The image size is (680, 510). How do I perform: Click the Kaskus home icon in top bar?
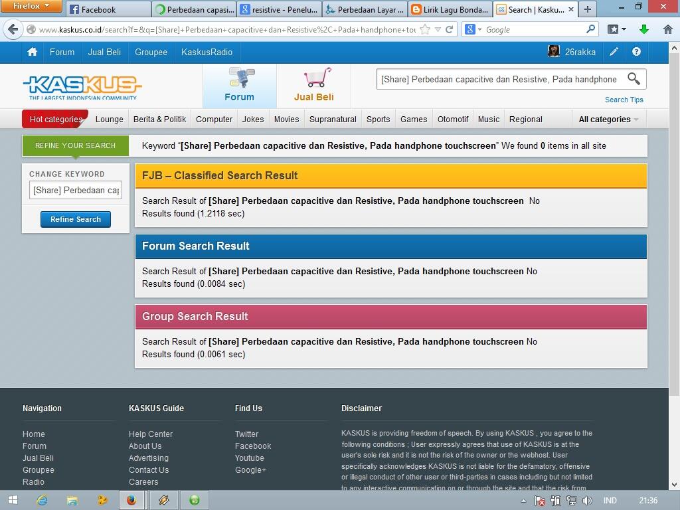(32, 52)
